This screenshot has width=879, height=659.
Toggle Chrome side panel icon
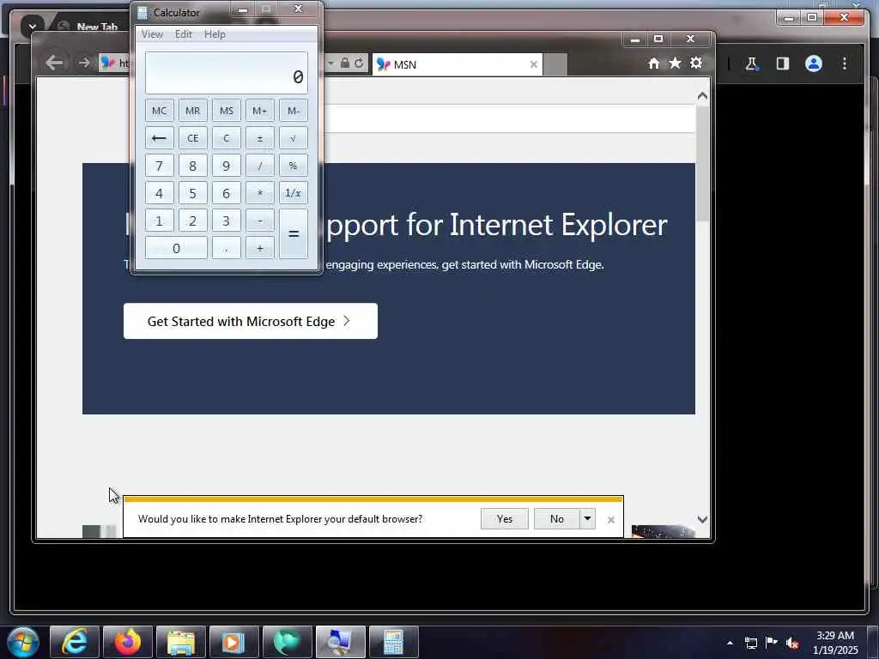[783, 63]
